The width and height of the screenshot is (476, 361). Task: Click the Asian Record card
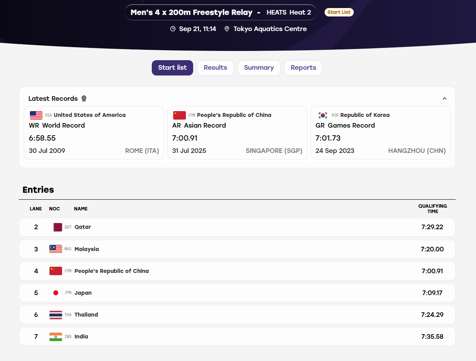point(237,133)
